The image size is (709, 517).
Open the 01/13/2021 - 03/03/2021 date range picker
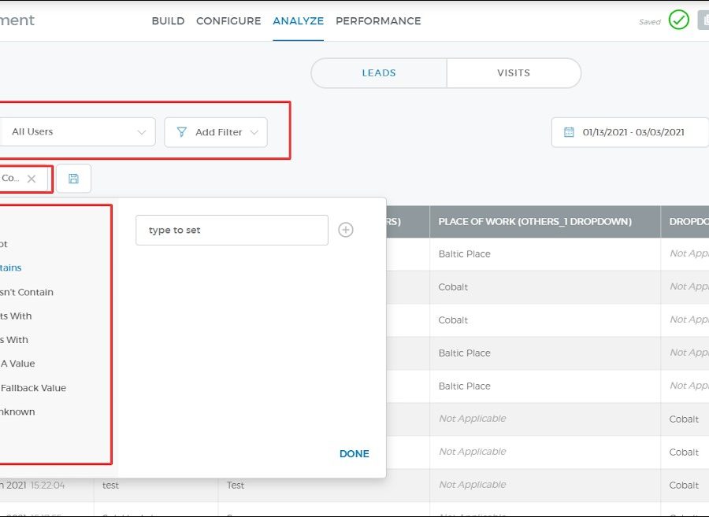click(633, 132)
